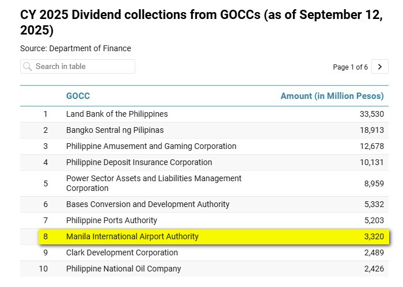
Task: Sort by the GOCC column header
Action: [78, 96]
